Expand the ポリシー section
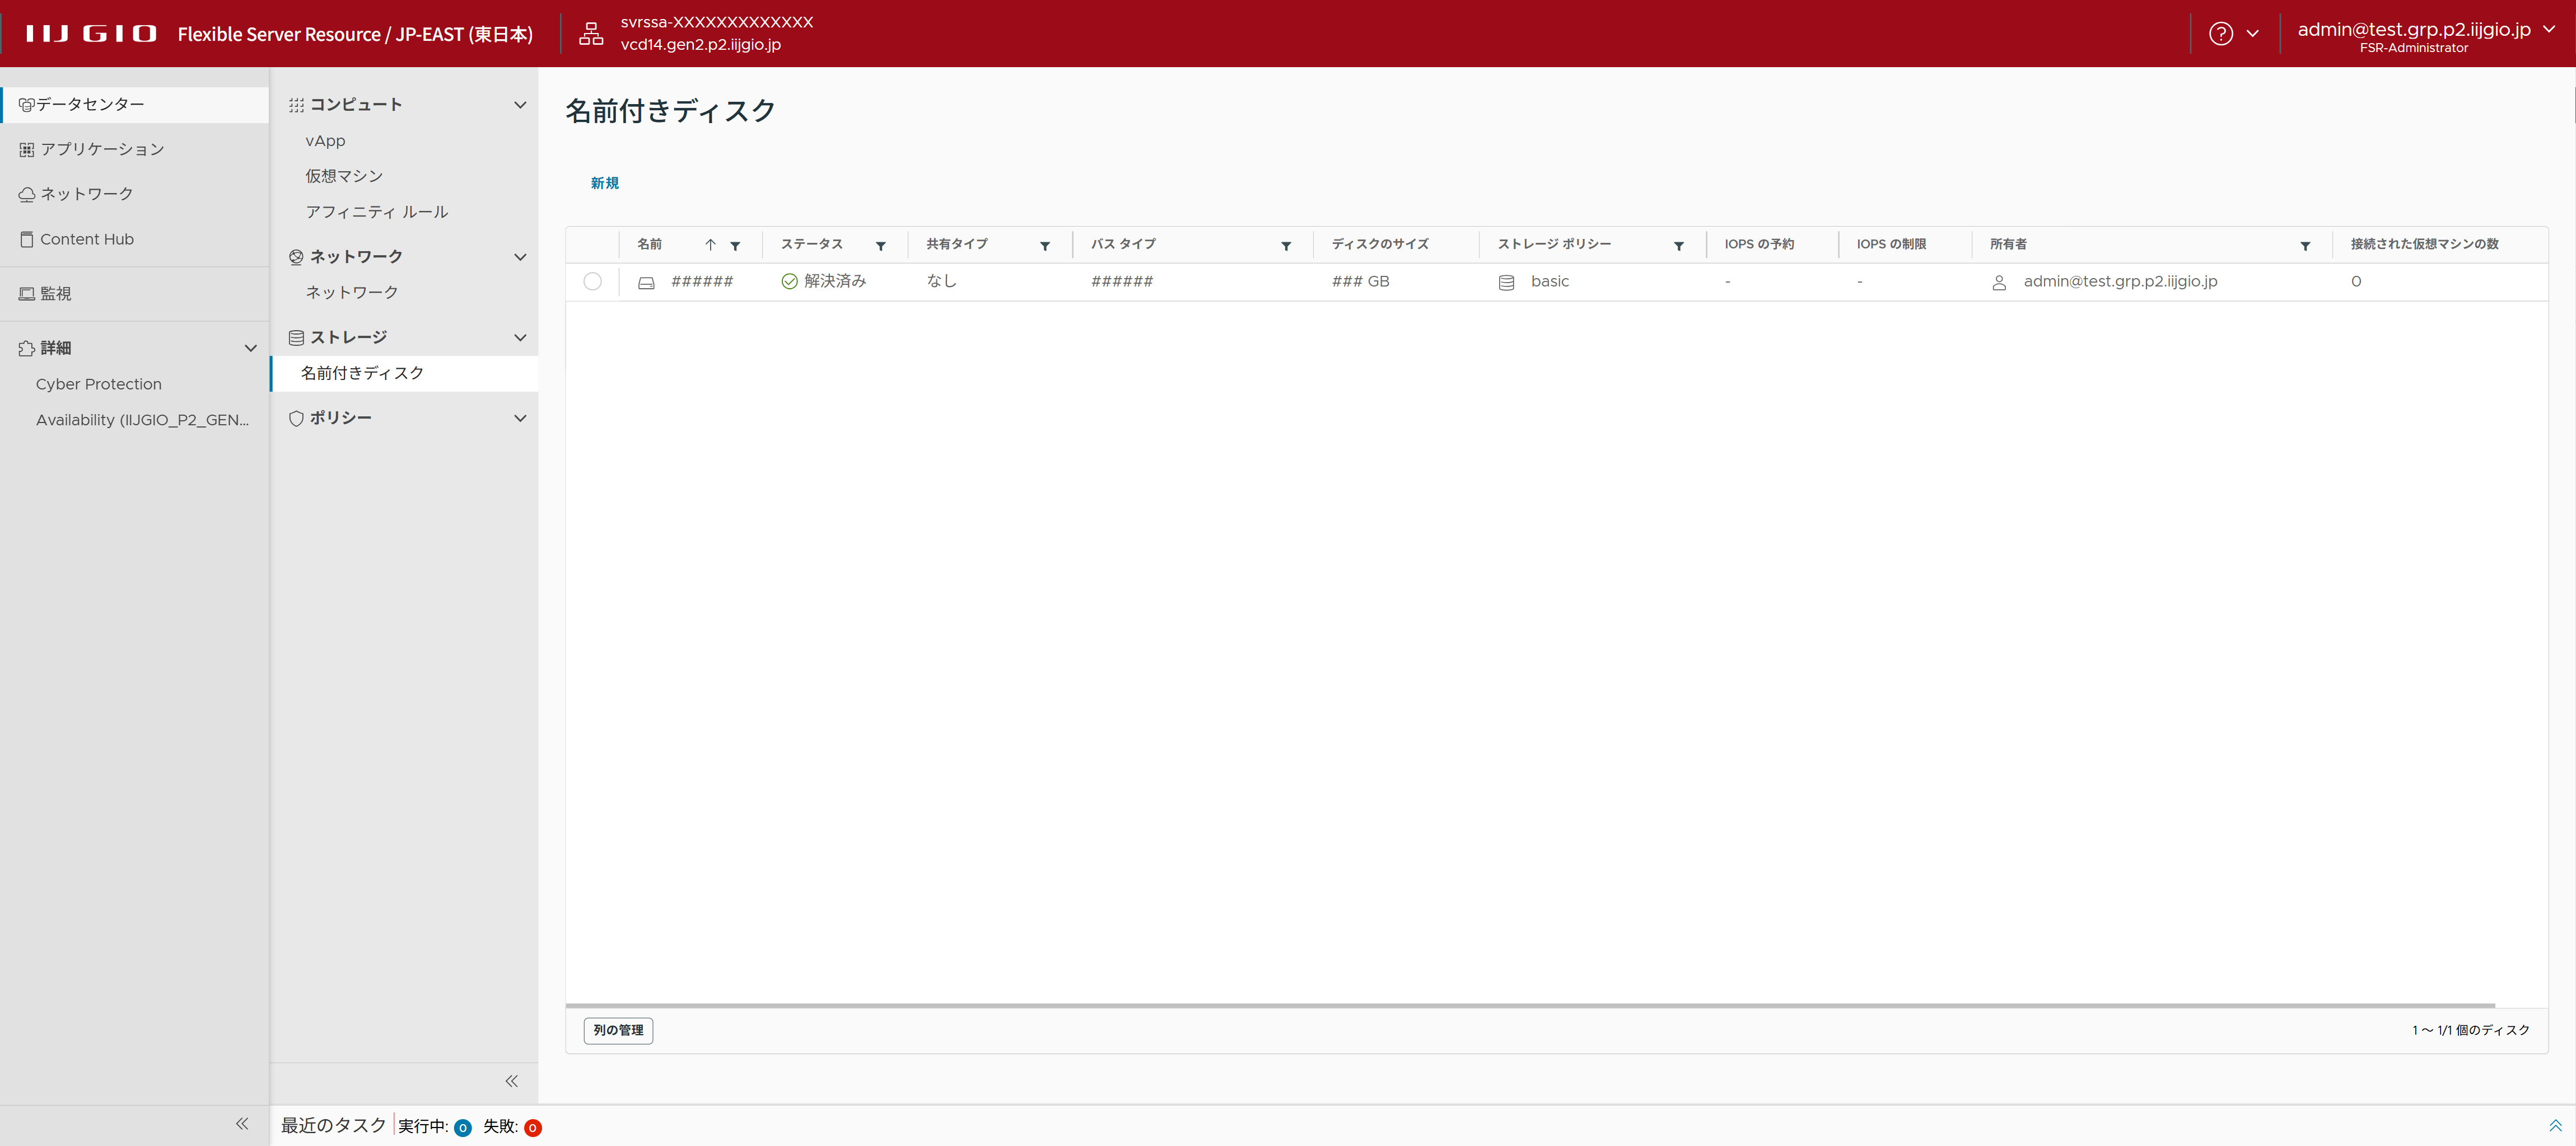Viewport: 2576px width, 1146px height. point(520,419)
